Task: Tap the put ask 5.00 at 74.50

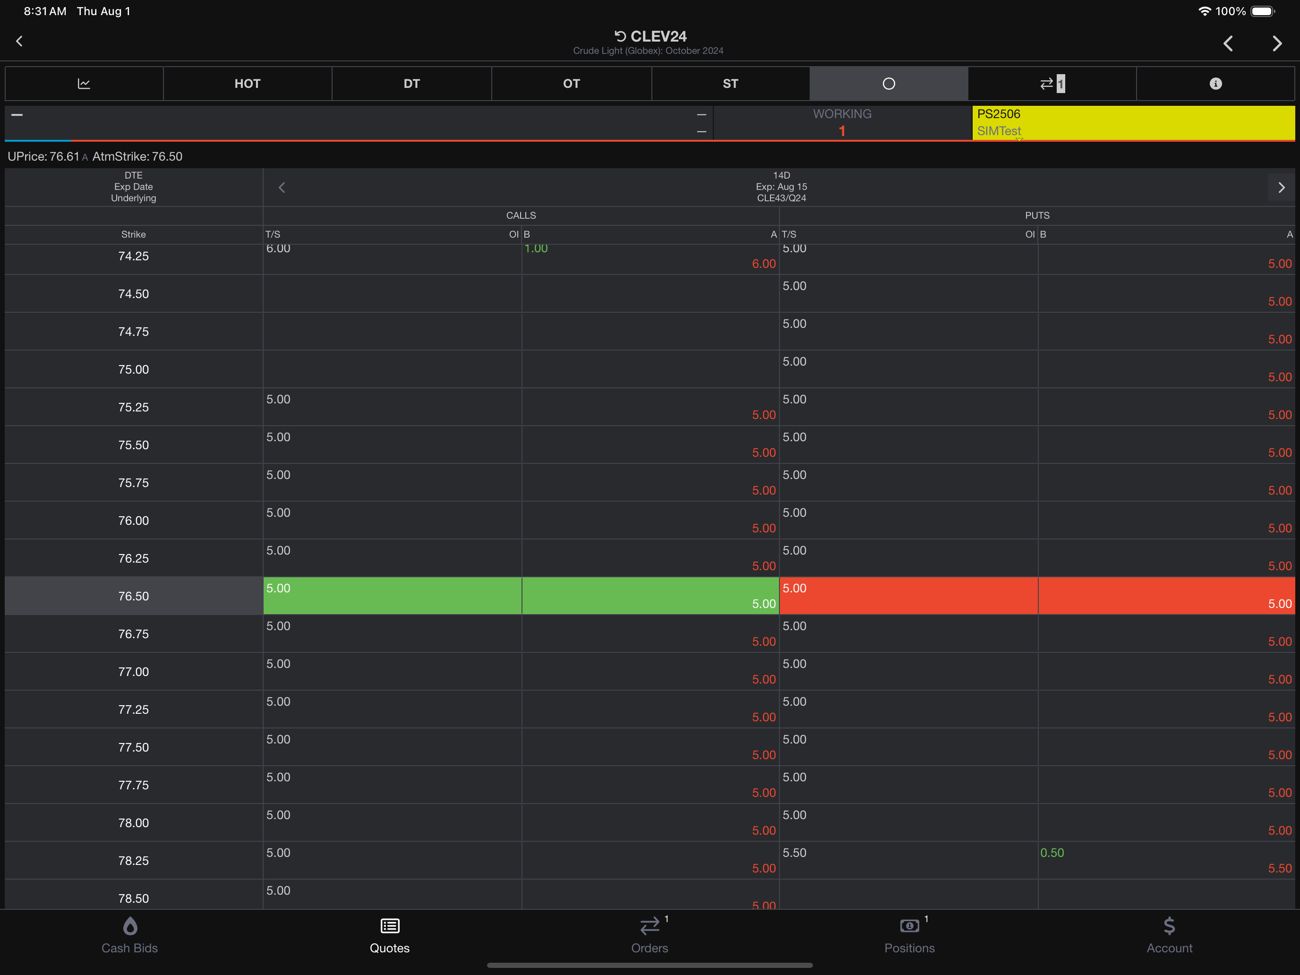Action: coord(1279,301)
